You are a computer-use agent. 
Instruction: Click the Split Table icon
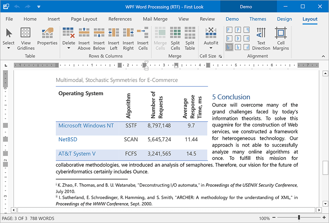(190, 37)
